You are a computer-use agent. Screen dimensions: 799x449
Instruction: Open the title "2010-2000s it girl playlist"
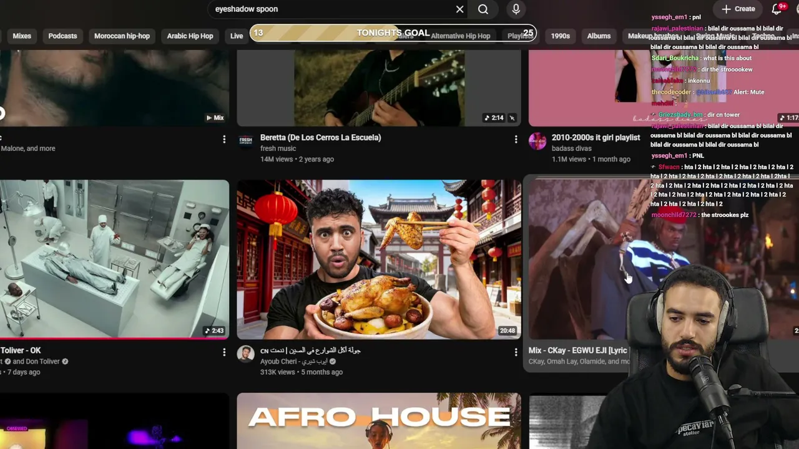point(596,137)
